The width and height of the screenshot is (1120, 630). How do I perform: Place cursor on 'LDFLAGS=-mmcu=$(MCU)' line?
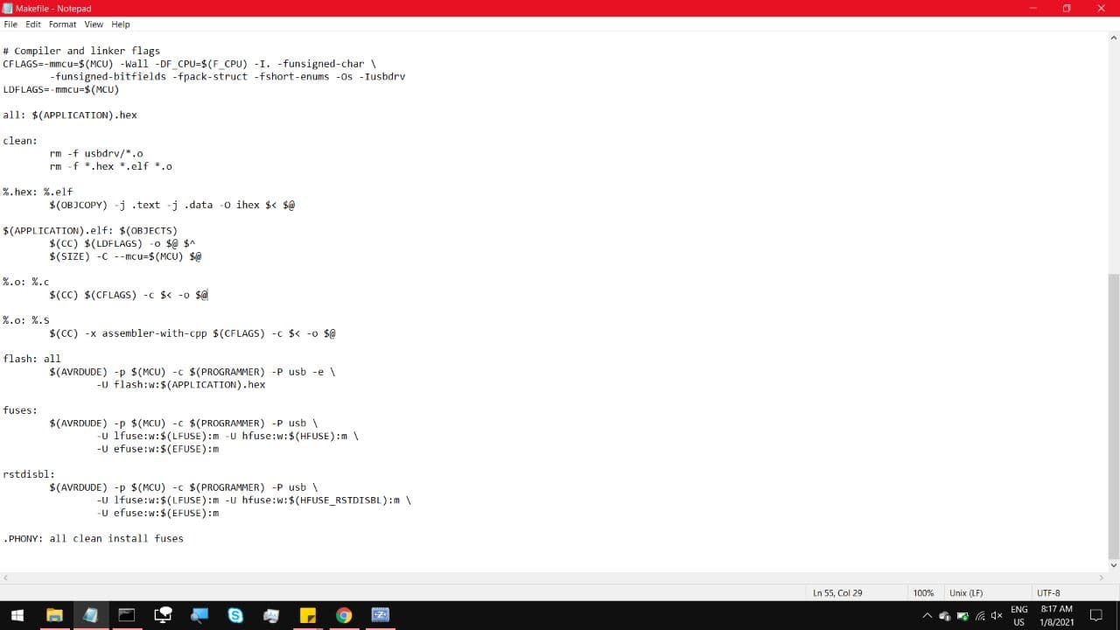[x=61, y=89]
